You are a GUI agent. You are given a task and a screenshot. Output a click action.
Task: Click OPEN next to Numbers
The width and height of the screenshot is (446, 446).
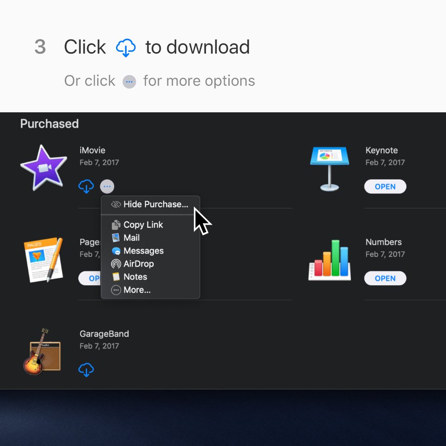pos(385,278)
